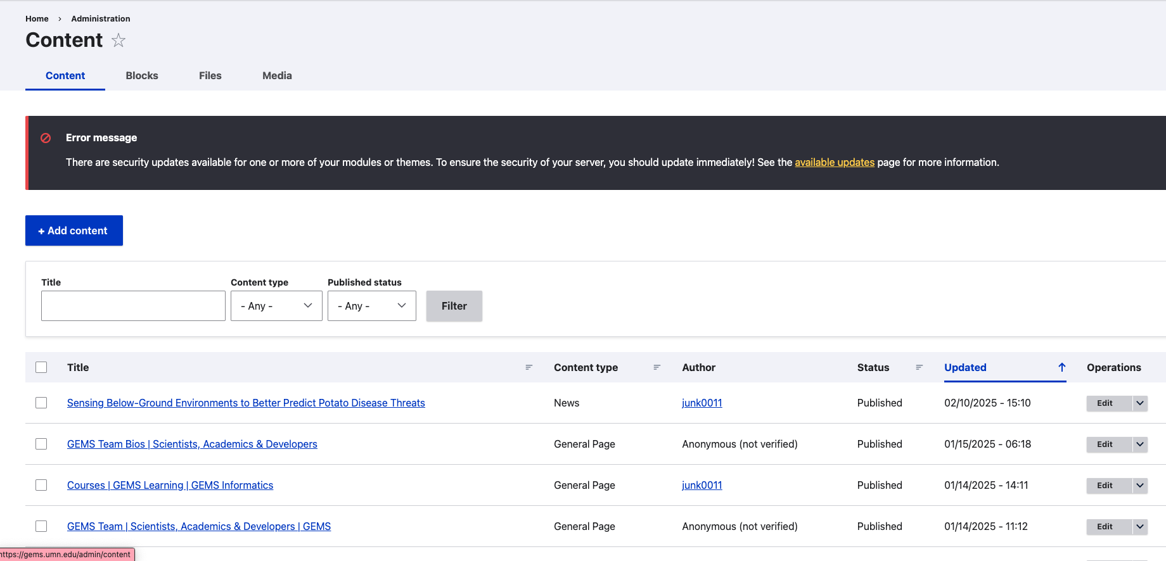The width and height of the screenshot is (1166, 561).
Task: Open the Content type filter dropdown
Action: coord(276,306)
